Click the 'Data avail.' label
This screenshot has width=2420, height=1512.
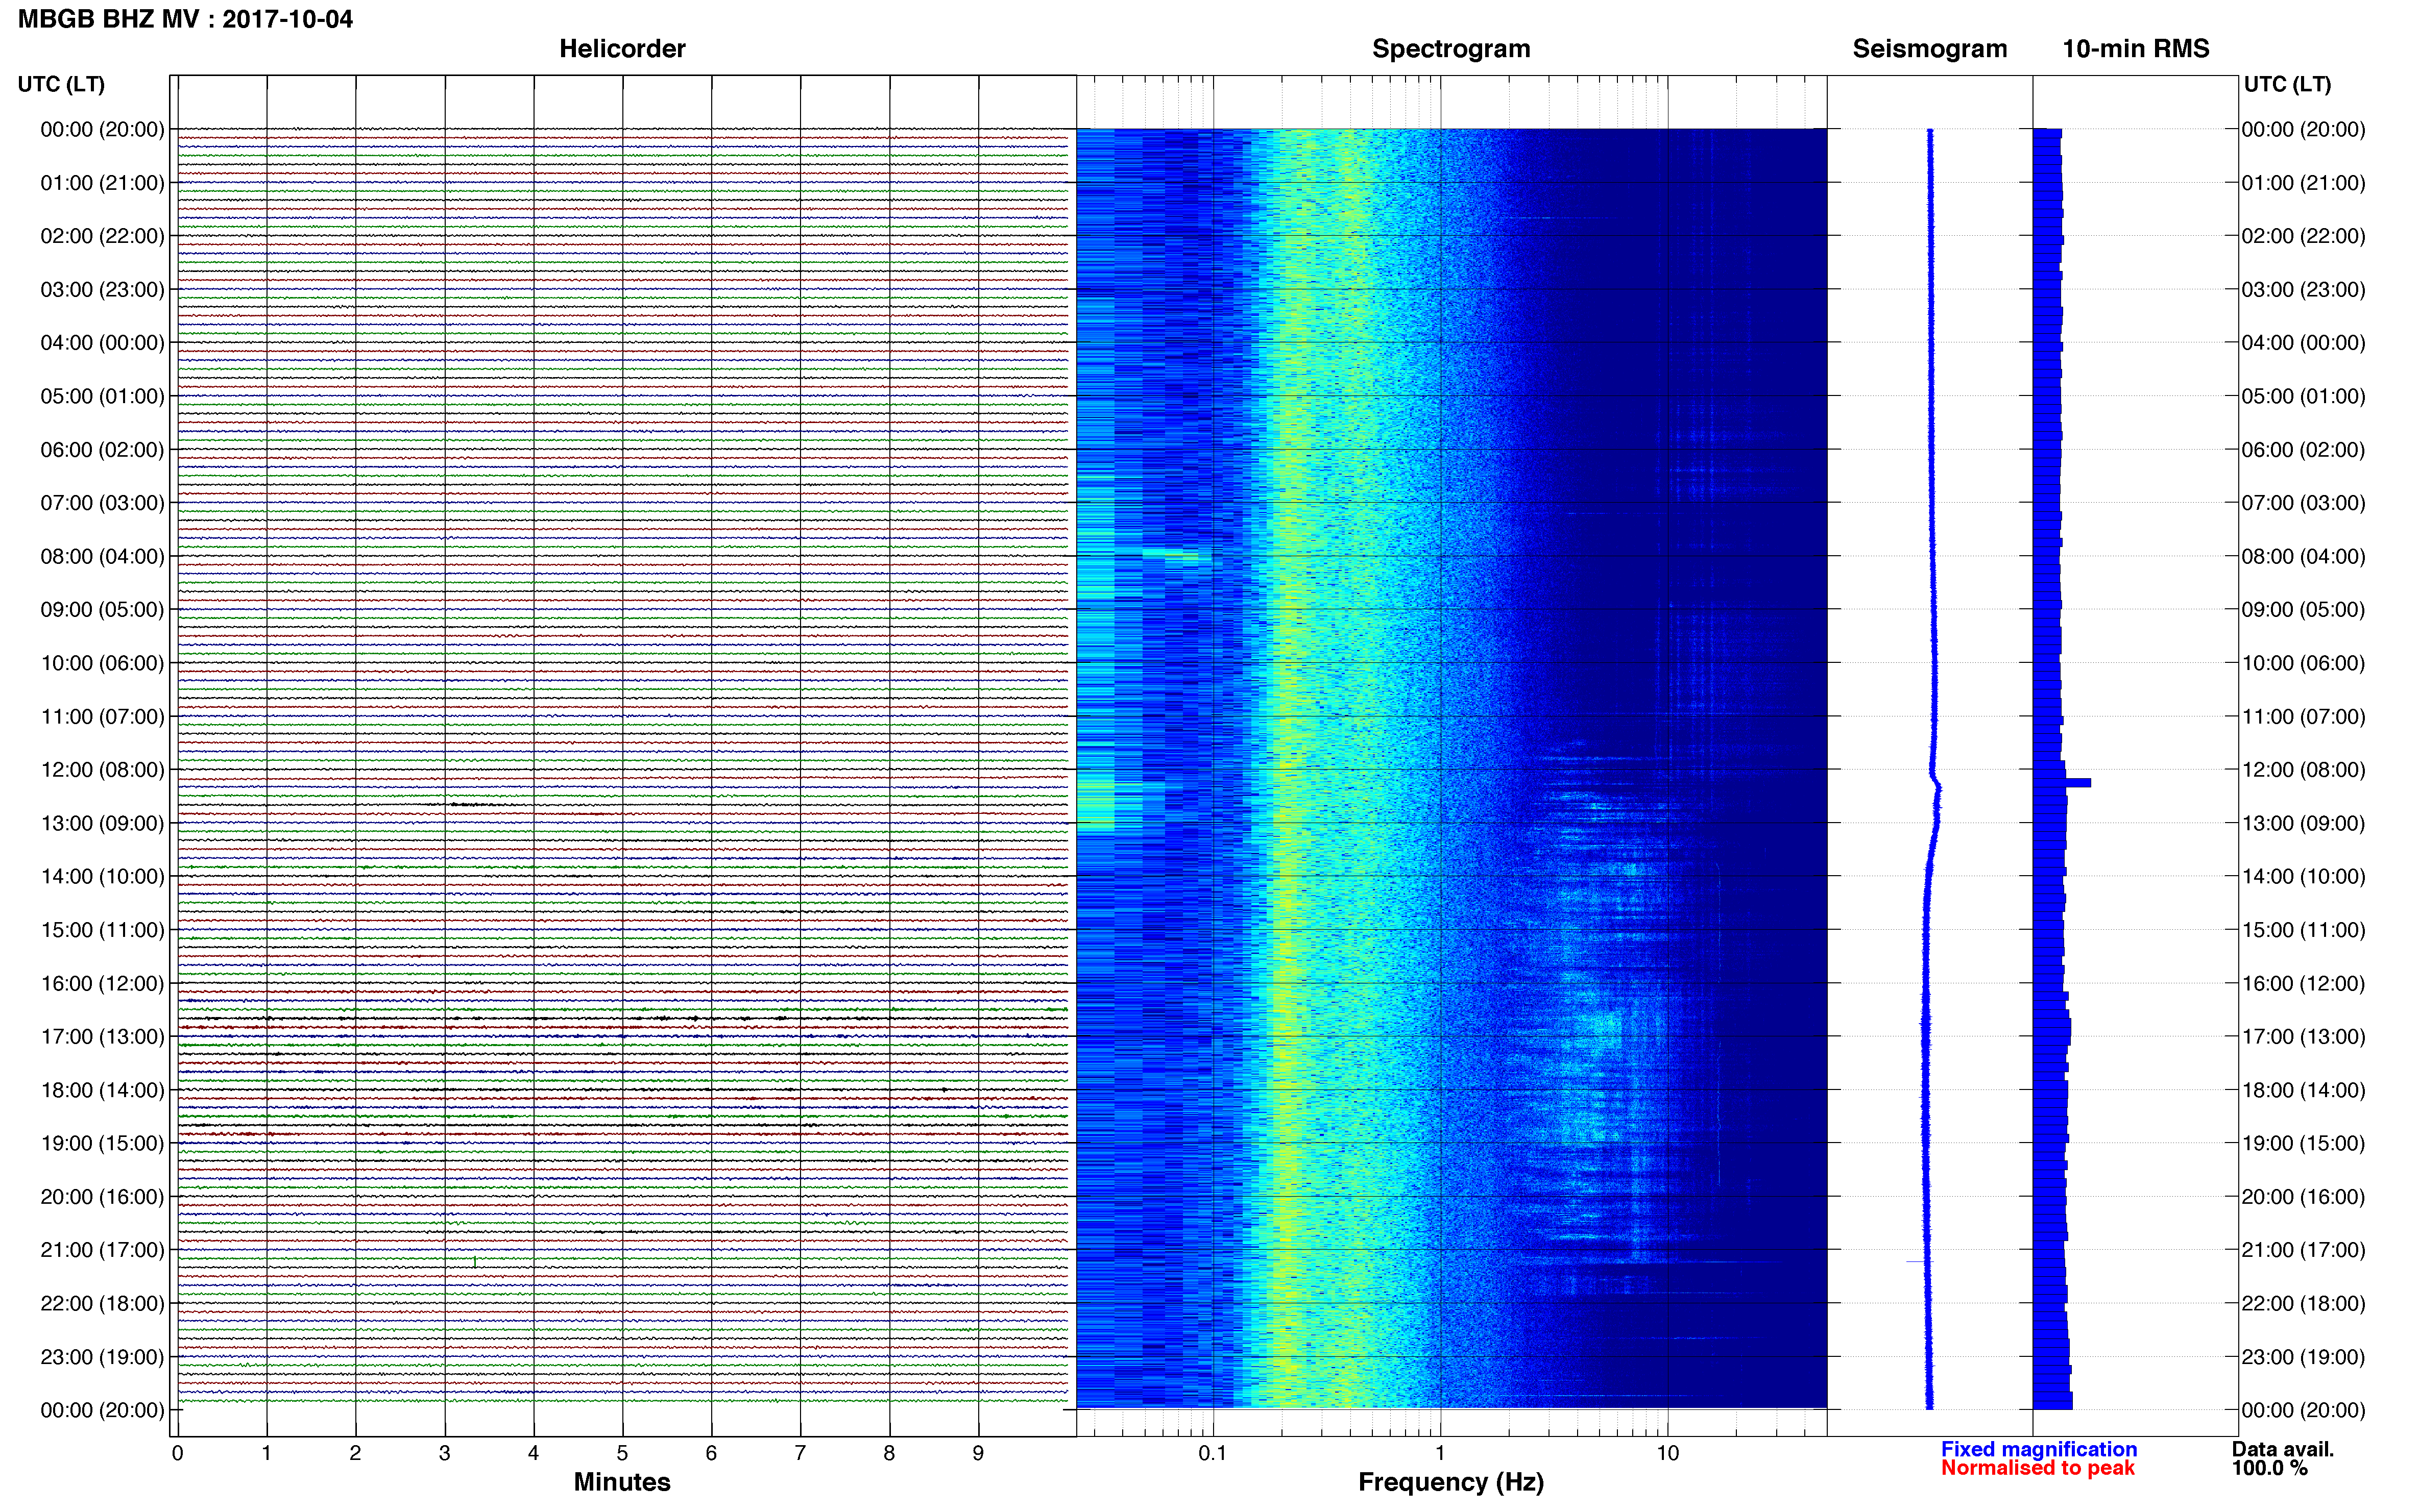coord(2283,1449)
